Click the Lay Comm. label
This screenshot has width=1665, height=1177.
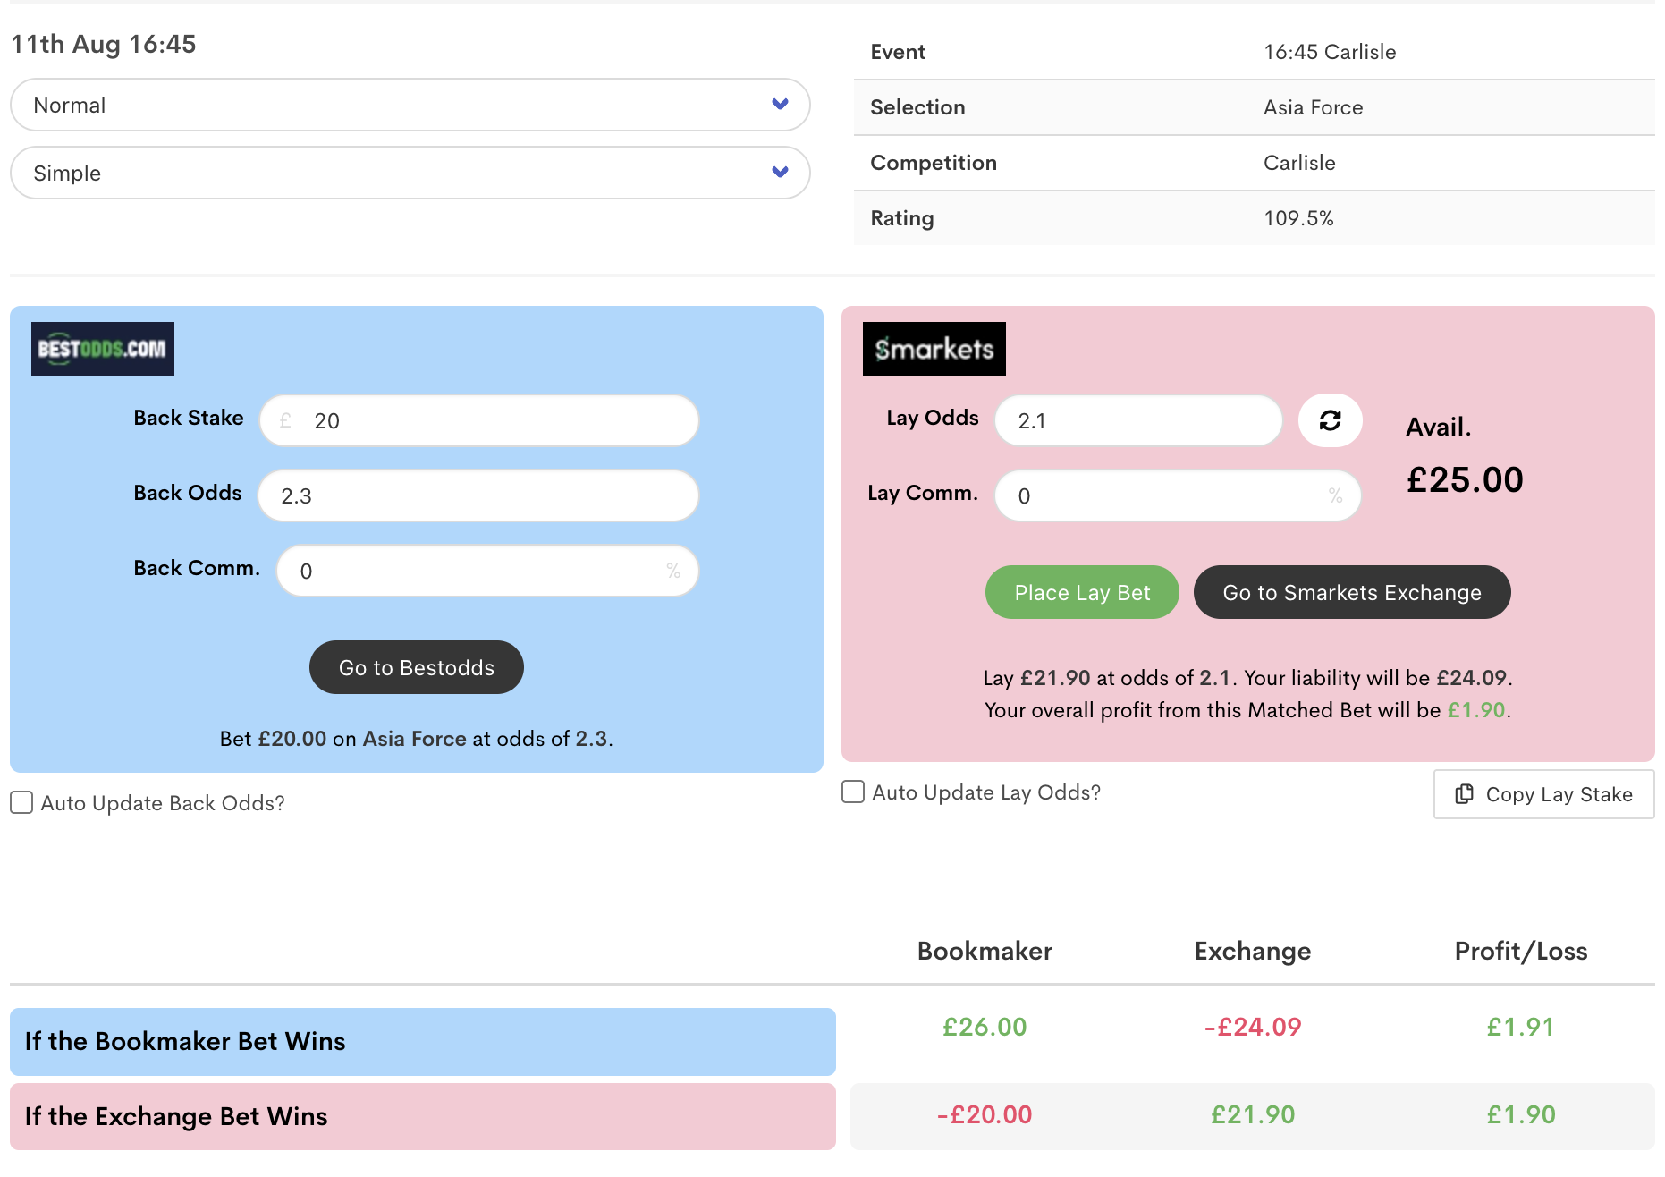(x=923, y=493)
